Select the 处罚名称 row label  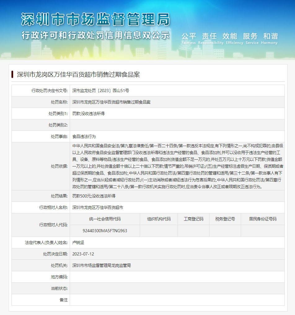click(59, 102)
